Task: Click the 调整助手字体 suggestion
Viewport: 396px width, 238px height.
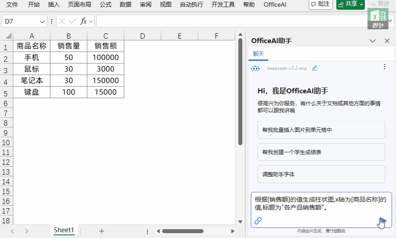Action: pos(321,174)
